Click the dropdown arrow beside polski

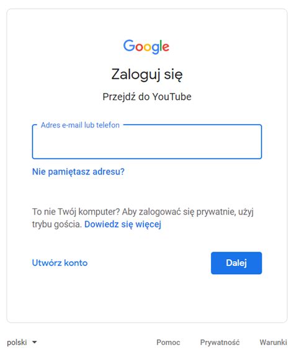pos(34,342)
